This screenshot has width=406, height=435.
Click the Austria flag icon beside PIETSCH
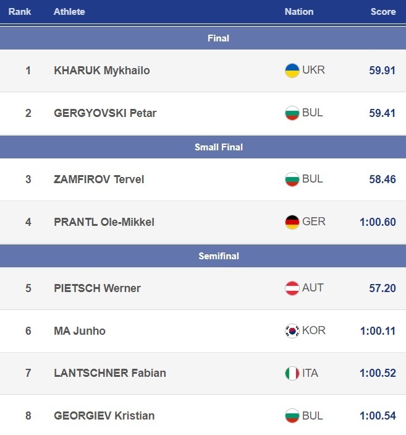[x=292, y=288]
